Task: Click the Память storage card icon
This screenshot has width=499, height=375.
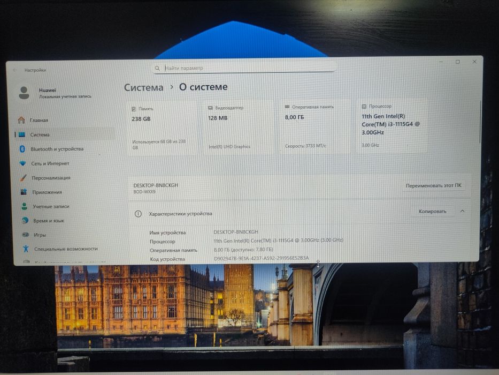Action: (x=134, y=109)
